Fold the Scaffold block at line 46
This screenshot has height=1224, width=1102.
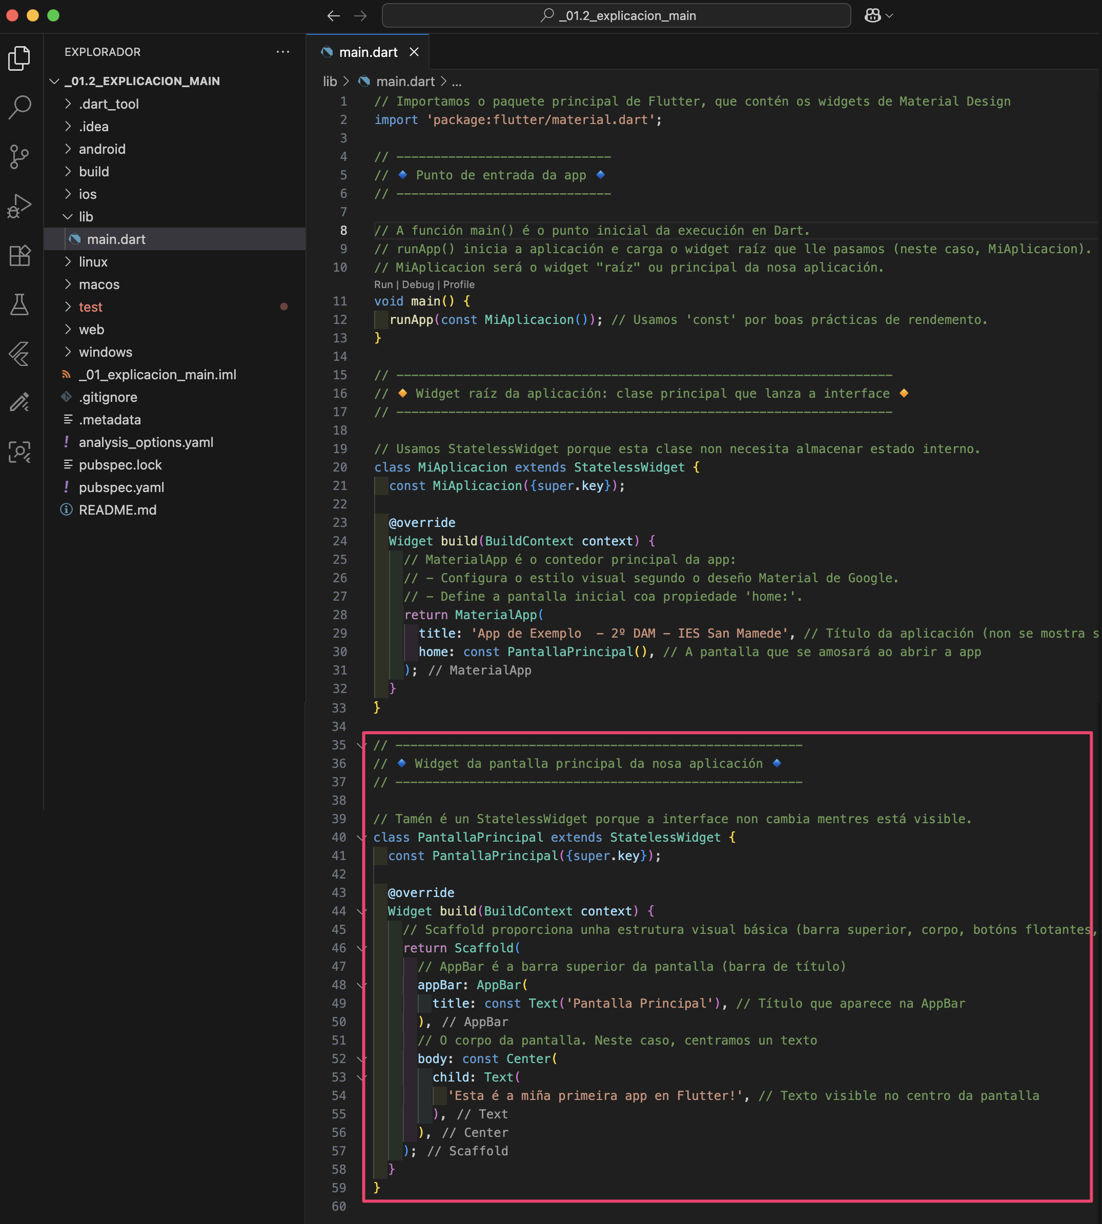362,948
